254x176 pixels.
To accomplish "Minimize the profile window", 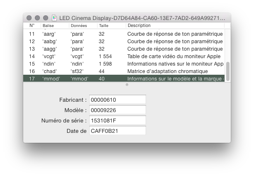I will (x=37, y=18).
